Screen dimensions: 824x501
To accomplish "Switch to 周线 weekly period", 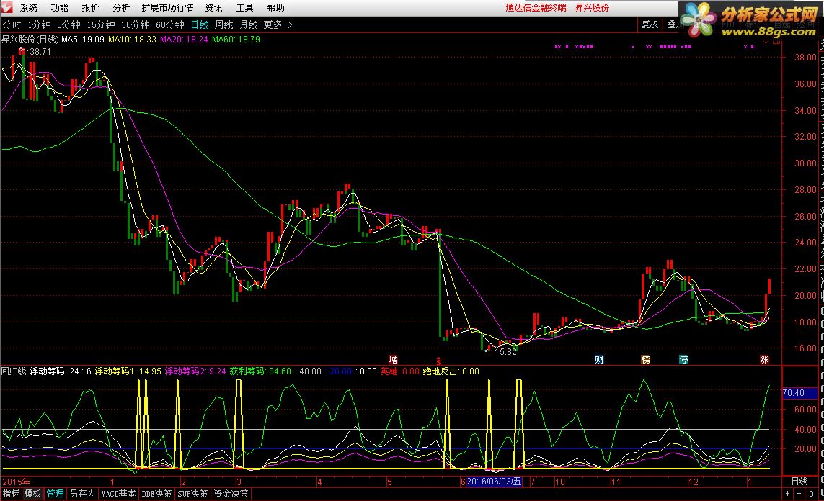I will (224, 24).
